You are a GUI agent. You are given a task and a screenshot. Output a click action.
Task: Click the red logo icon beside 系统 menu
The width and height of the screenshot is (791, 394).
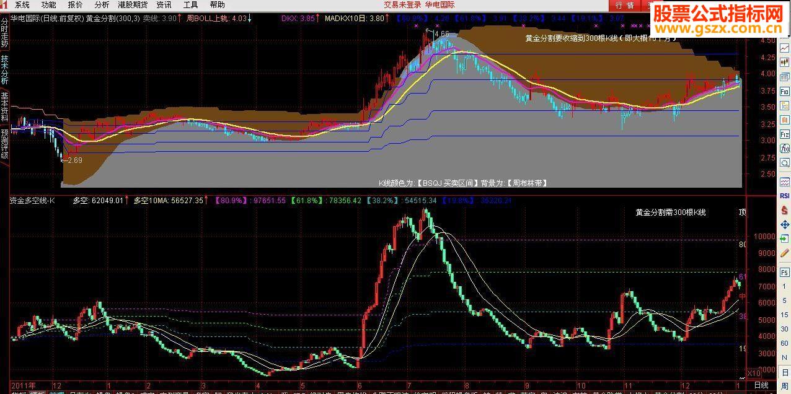point(5,5)
